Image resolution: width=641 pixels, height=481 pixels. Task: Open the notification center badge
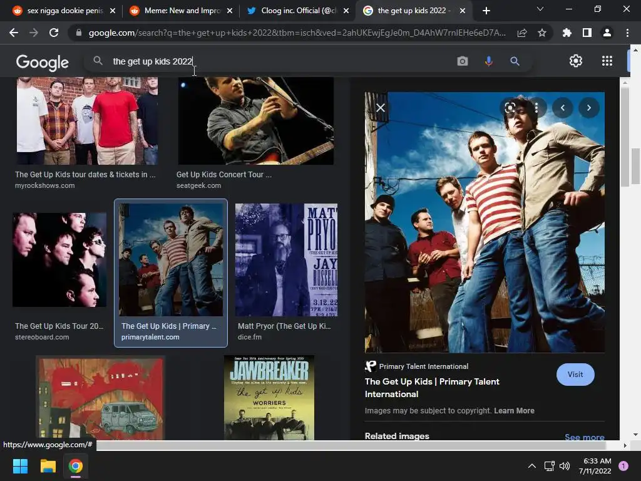tap(623, 466)
